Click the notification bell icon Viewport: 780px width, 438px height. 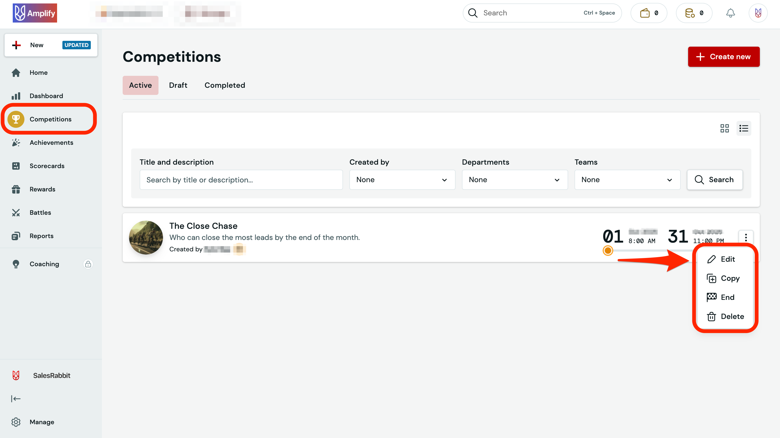[x=731, y=13]
